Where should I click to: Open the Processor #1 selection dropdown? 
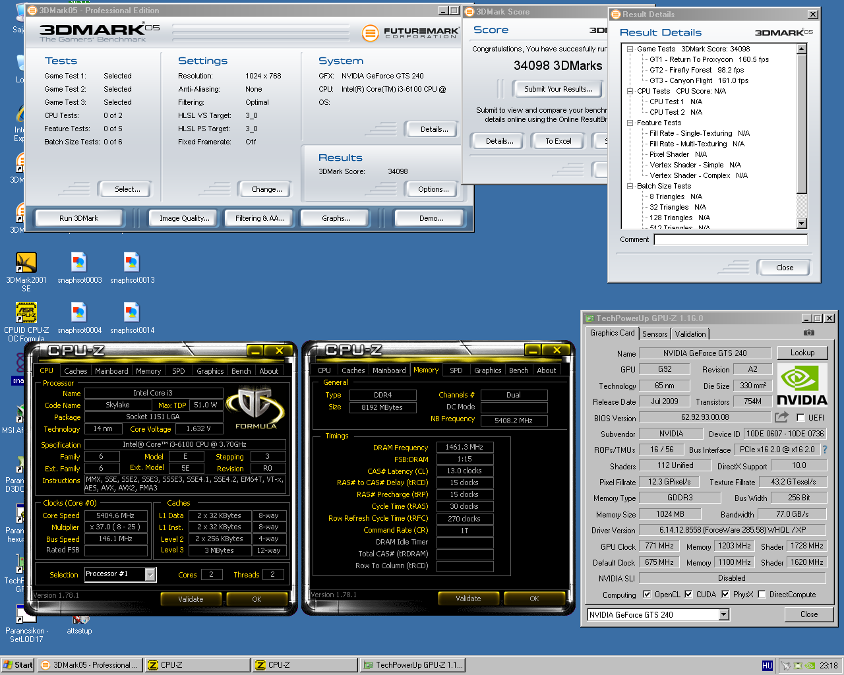[150, 575]
